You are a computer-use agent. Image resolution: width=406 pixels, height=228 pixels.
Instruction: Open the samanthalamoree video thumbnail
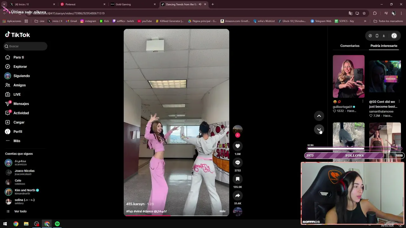coord(385,76)
